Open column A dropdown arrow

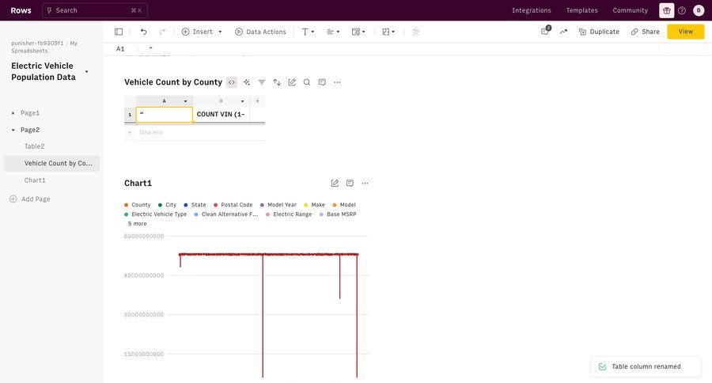click(x=186, y=101)
